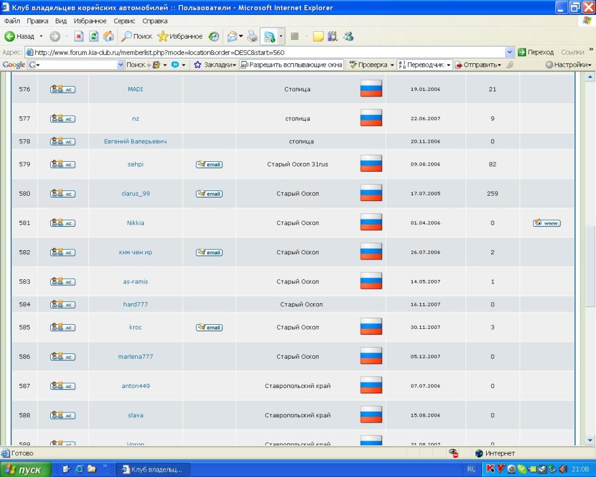Image resolution: width=596 pixels, height=477 pixels.
Task: Click the пуск Start button
Action: tap(25, 470)
